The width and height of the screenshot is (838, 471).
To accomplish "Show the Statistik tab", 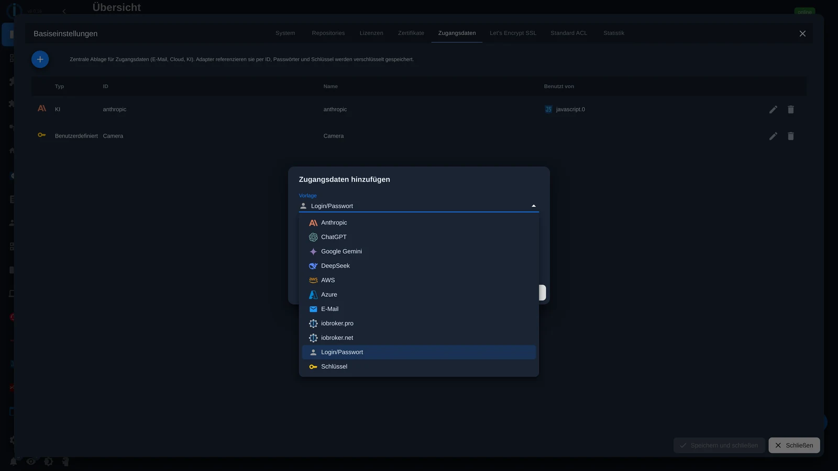I will click(614, 33).
